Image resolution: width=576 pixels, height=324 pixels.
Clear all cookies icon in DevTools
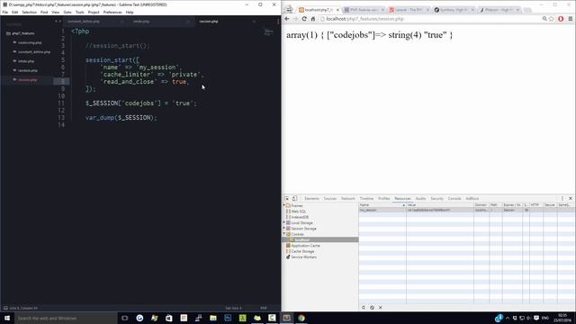[372, 308]
